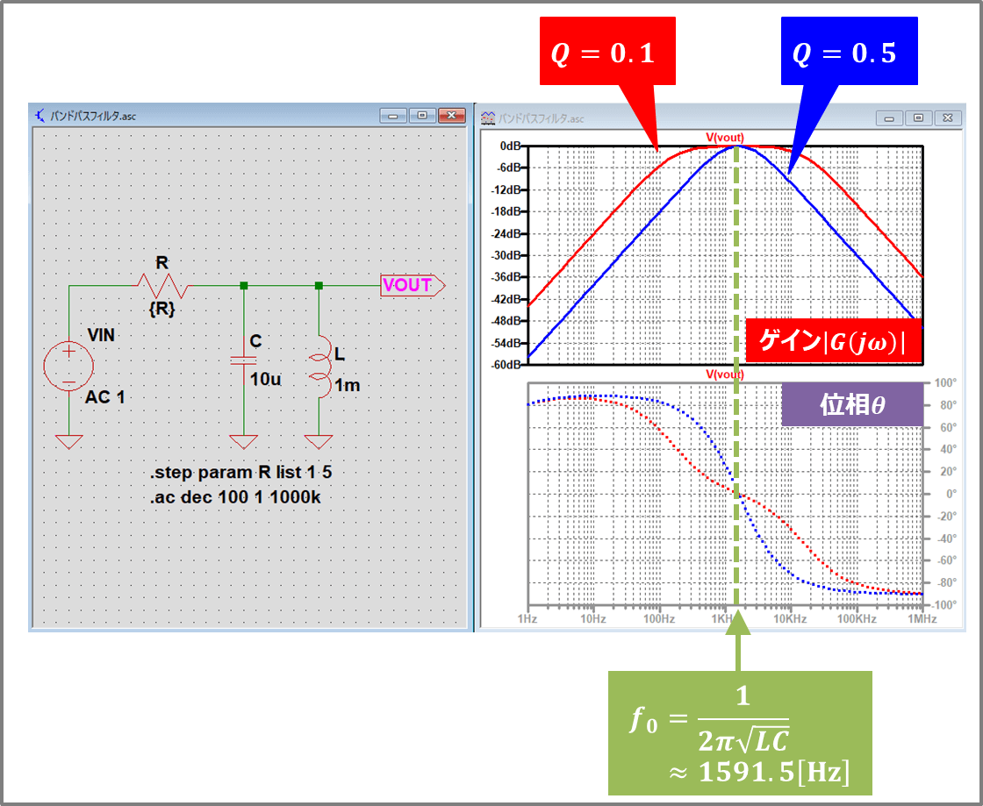Click the resistor R symbol in schematic
The height and width of the screenshot is (806, 983).
pos(162,285)
